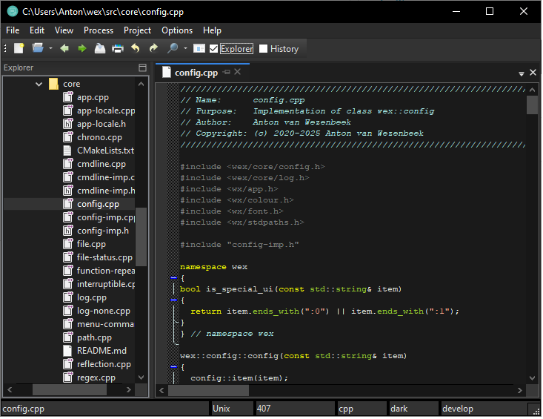The height and width of the screenshot is (419, 543).
Task: Select file-status.cpp in the Explorer tree
Action: [104, 257]
